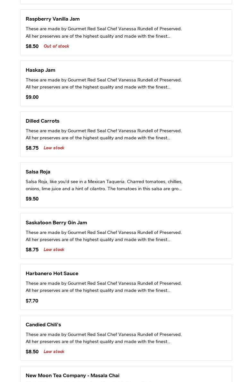252x382 pixels.
Task: Click the Salsa Roja description text
Action: coord(104,185)
